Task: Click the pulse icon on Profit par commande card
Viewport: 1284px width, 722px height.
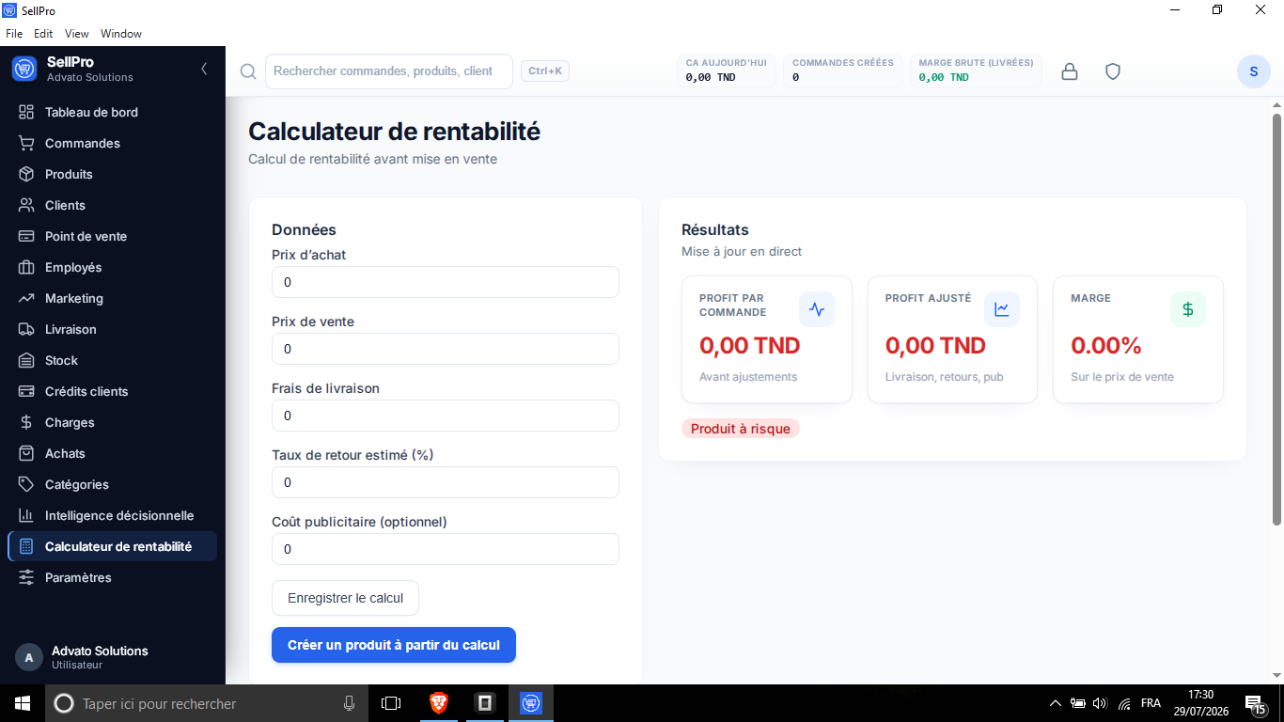Action: [816, 309]
